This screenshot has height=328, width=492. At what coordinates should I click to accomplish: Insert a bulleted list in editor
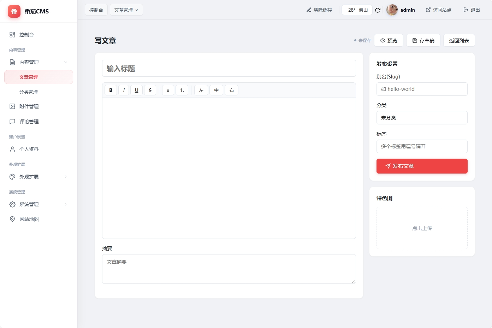(x=168, y=90)
